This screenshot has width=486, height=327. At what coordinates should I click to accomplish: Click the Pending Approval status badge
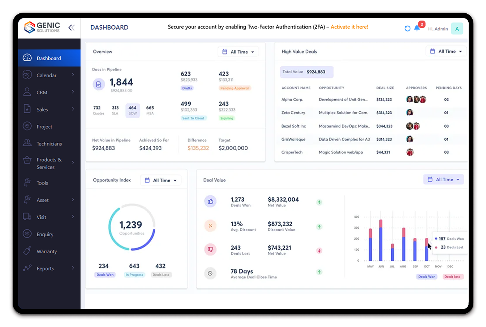[235, 88]
